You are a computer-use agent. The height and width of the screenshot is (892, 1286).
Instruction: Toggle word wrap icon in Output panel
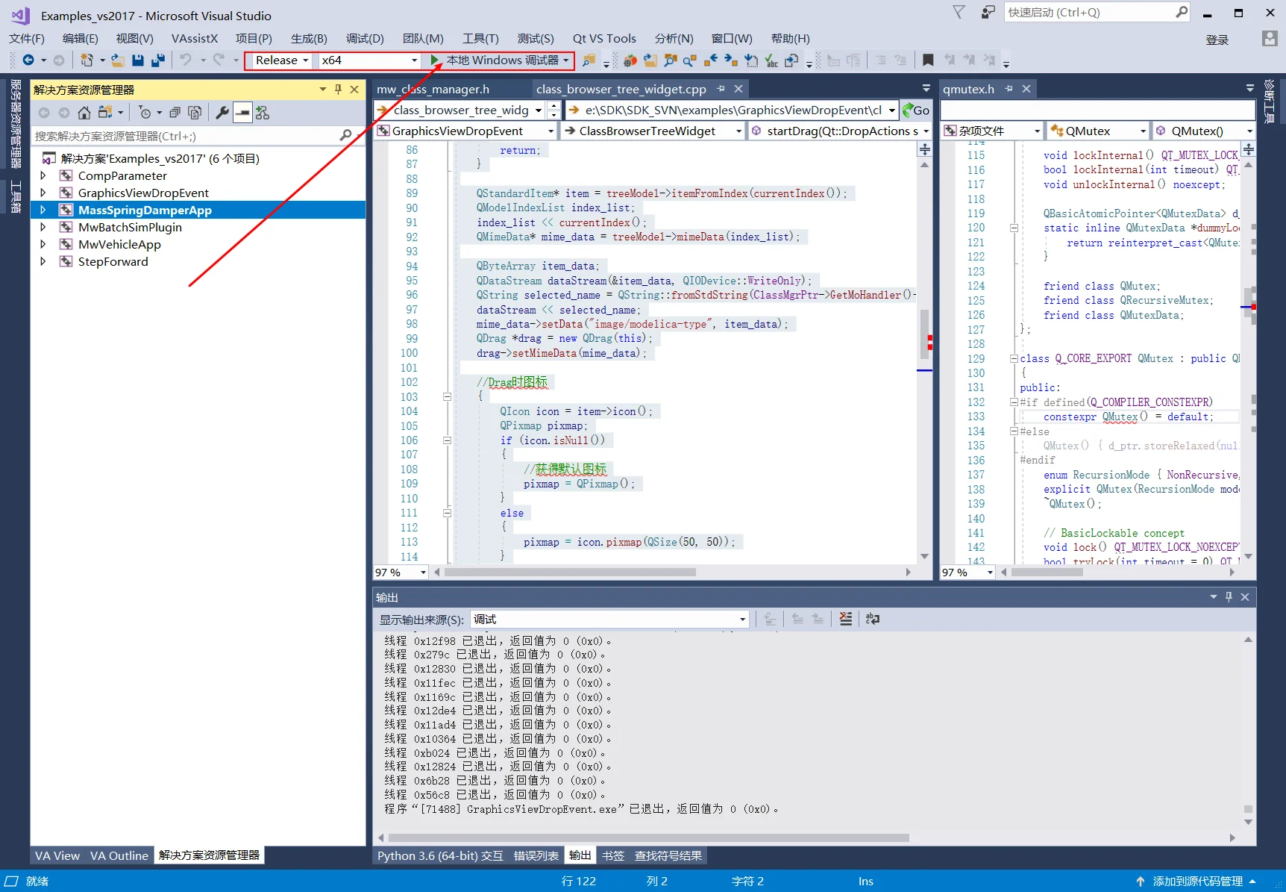click(x=873, y=619)
